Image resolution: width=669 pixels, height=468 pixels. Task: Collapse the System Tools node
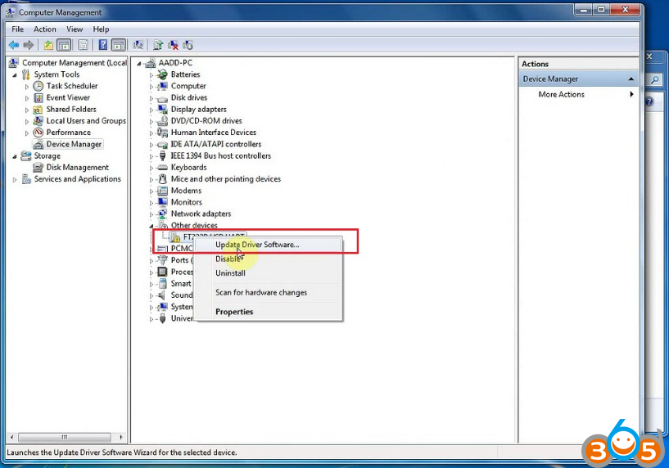click(15, 75)
